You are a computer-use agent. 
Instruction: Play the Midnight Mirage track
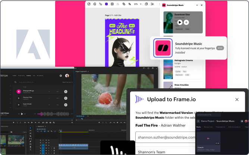[19, 91]
